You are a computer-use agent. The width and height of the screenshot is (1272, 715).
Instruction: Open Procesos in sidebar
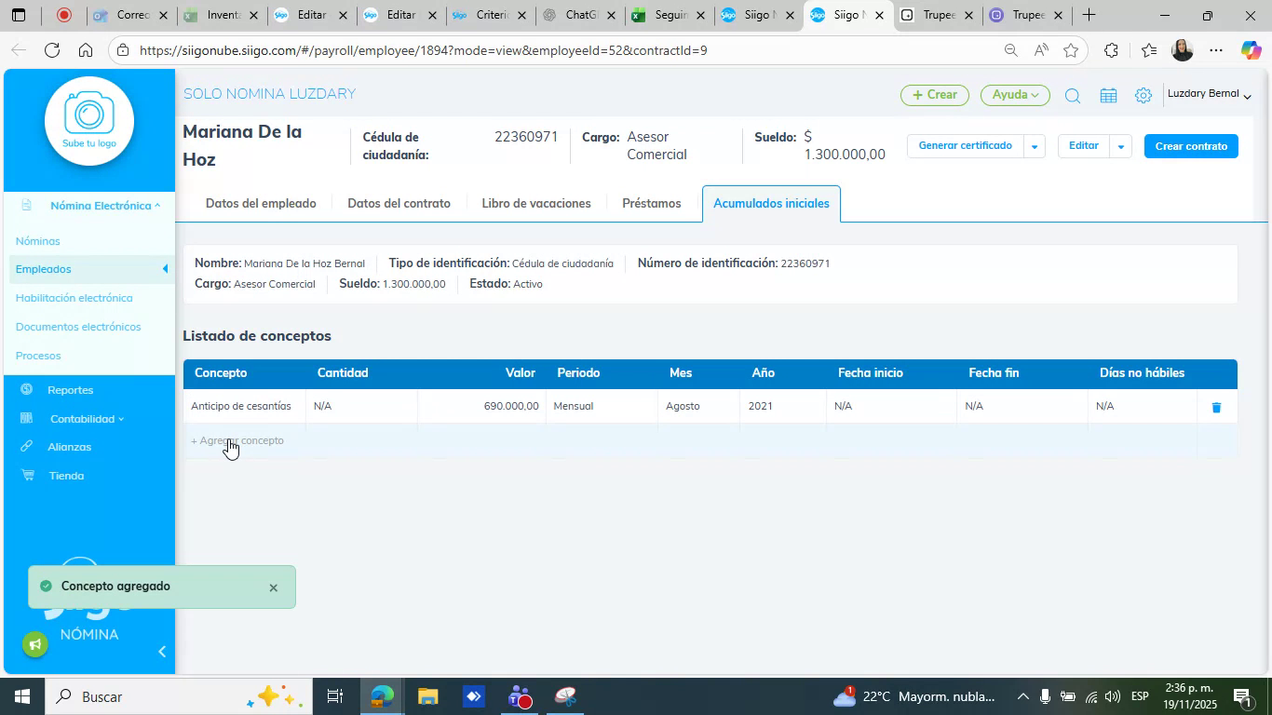click(x=38, y=356)
